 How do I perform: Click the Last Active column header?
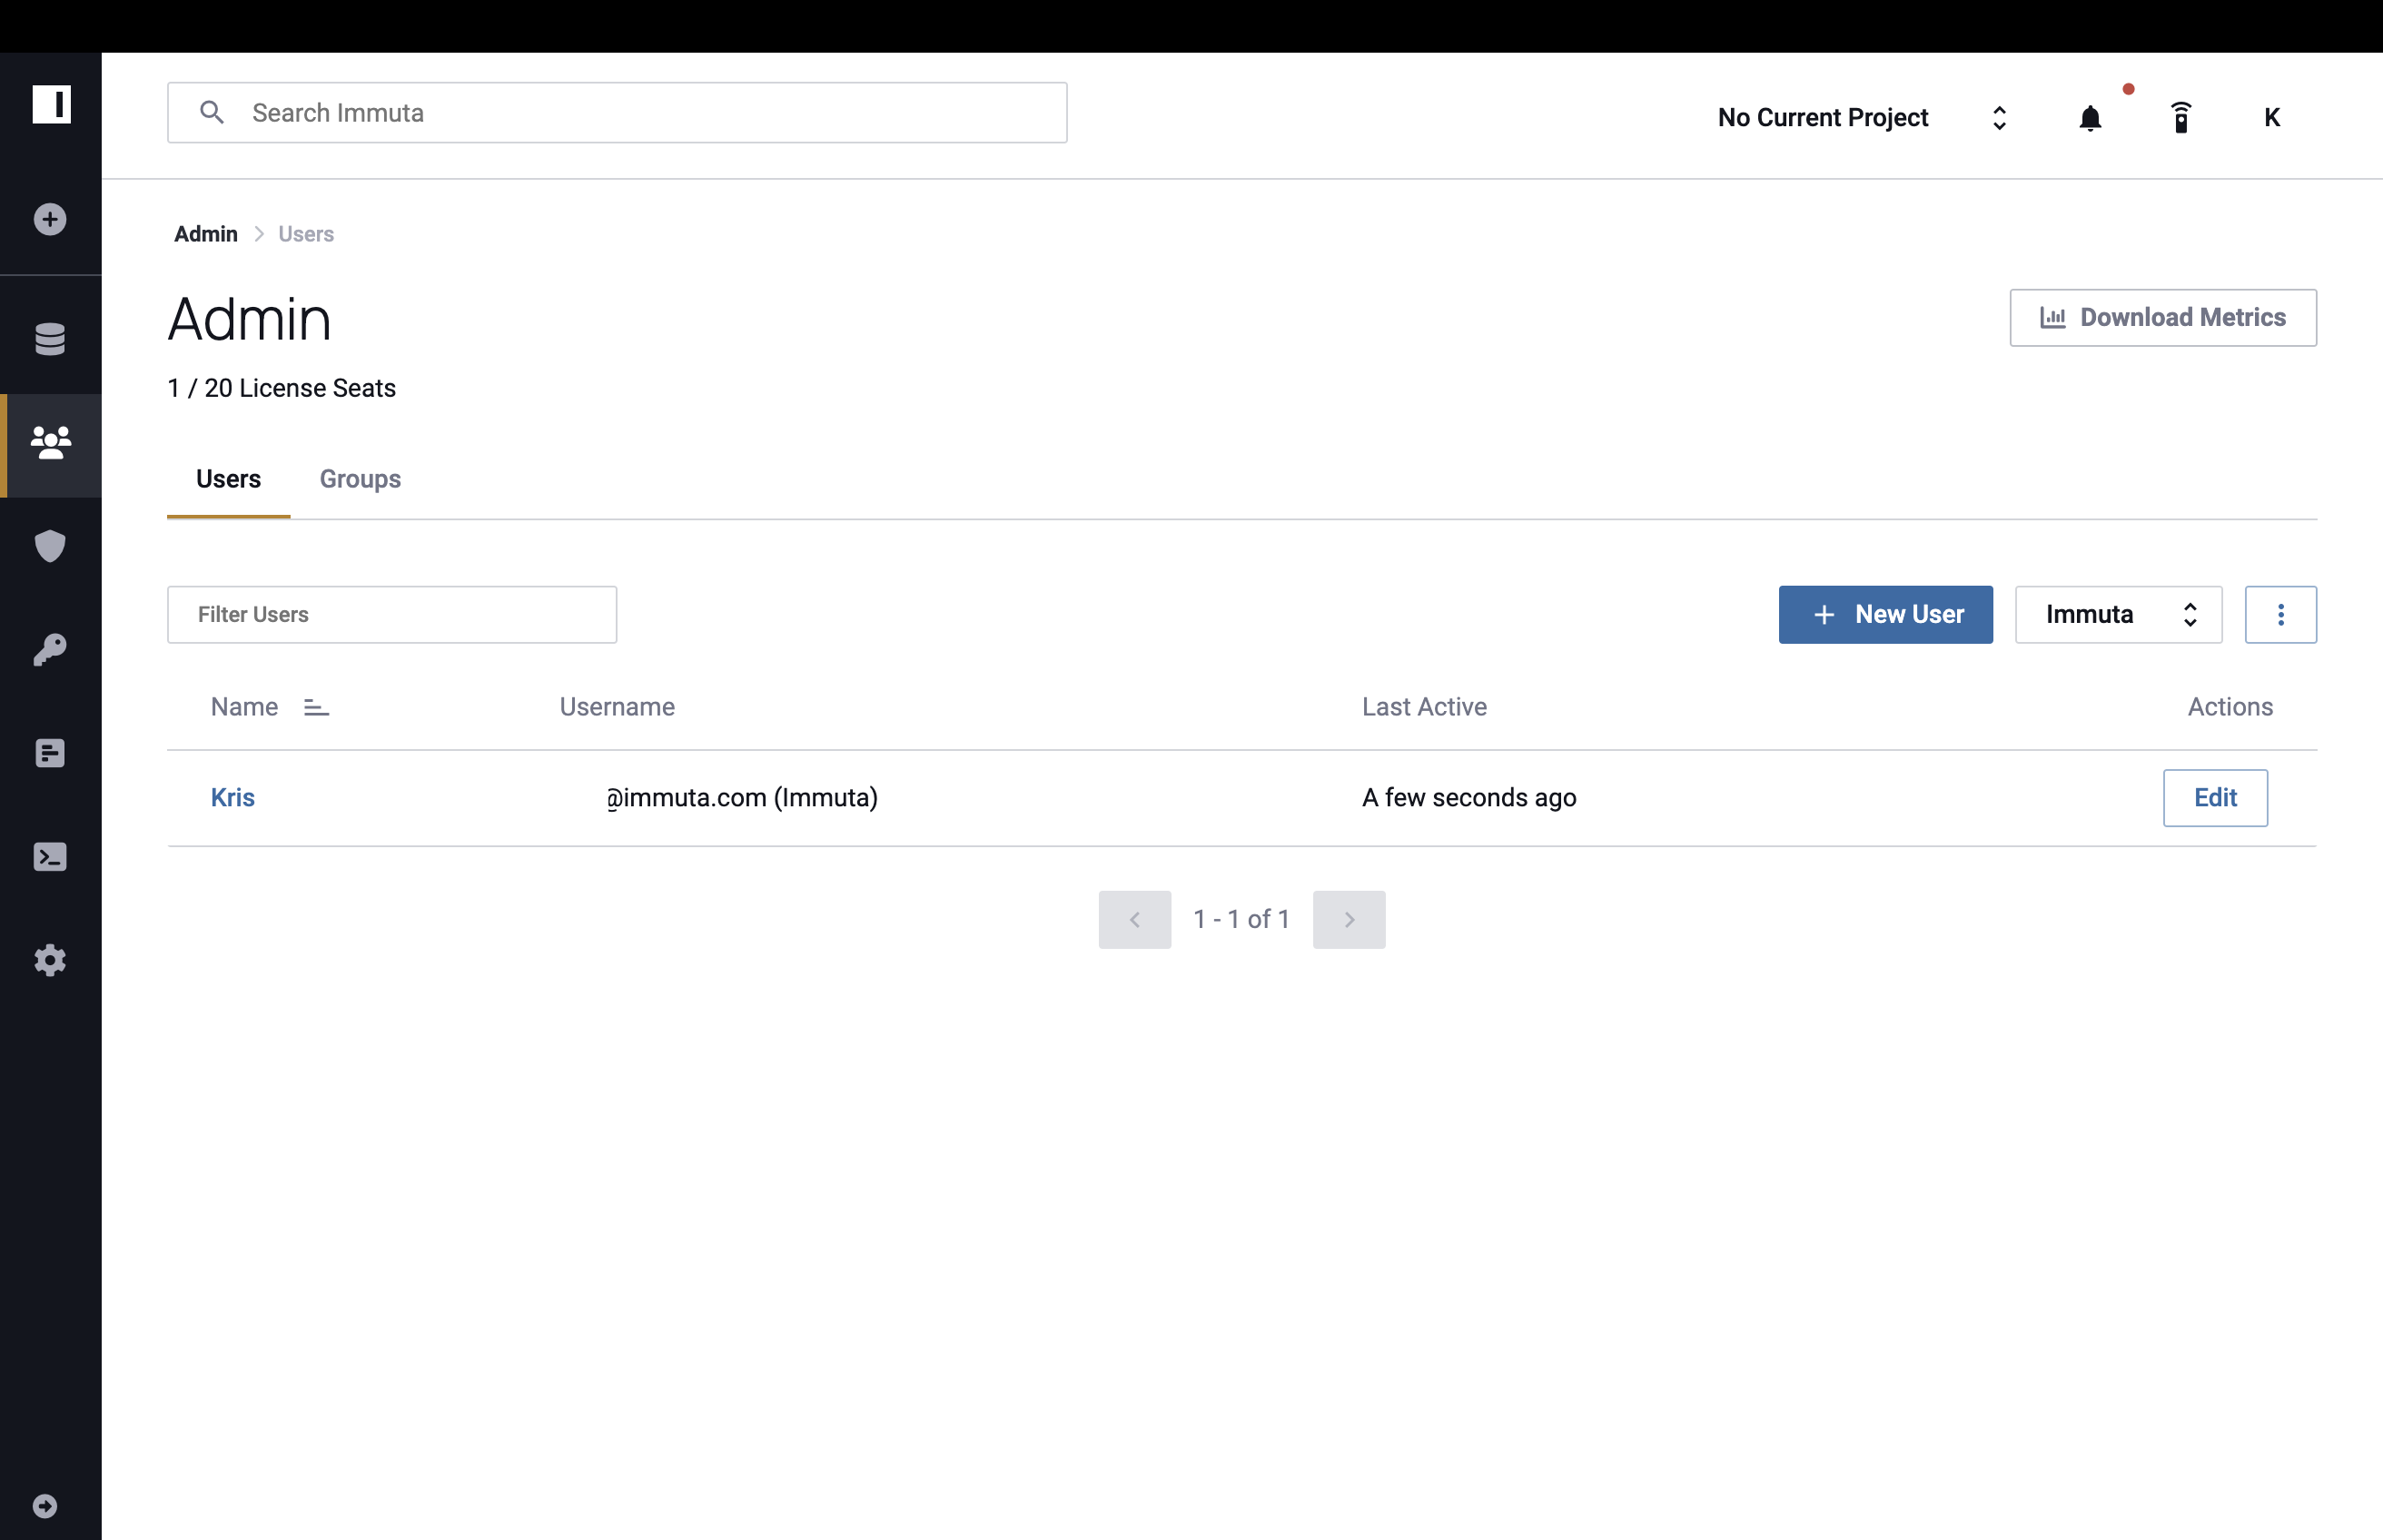click(x=1424, y=707)
